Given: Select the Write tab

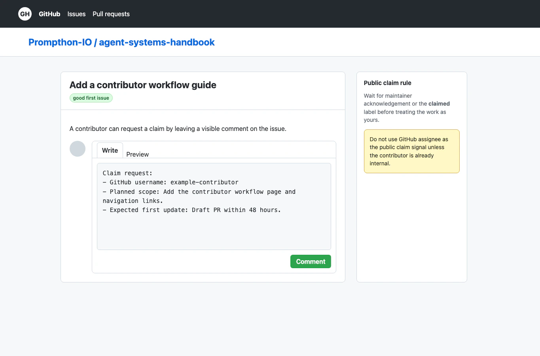Looking at the screenshot, I should 110,150.
